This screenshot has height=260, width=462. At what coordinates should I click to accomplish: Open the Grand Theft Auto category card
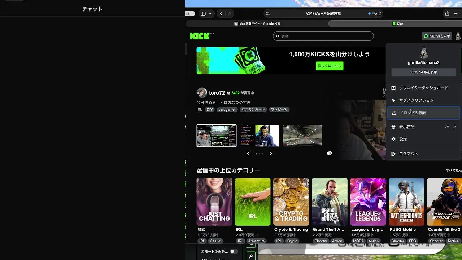click(x=330, y=202)
